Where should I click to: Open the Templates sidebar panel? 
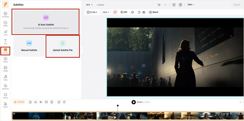click(5, 15)
